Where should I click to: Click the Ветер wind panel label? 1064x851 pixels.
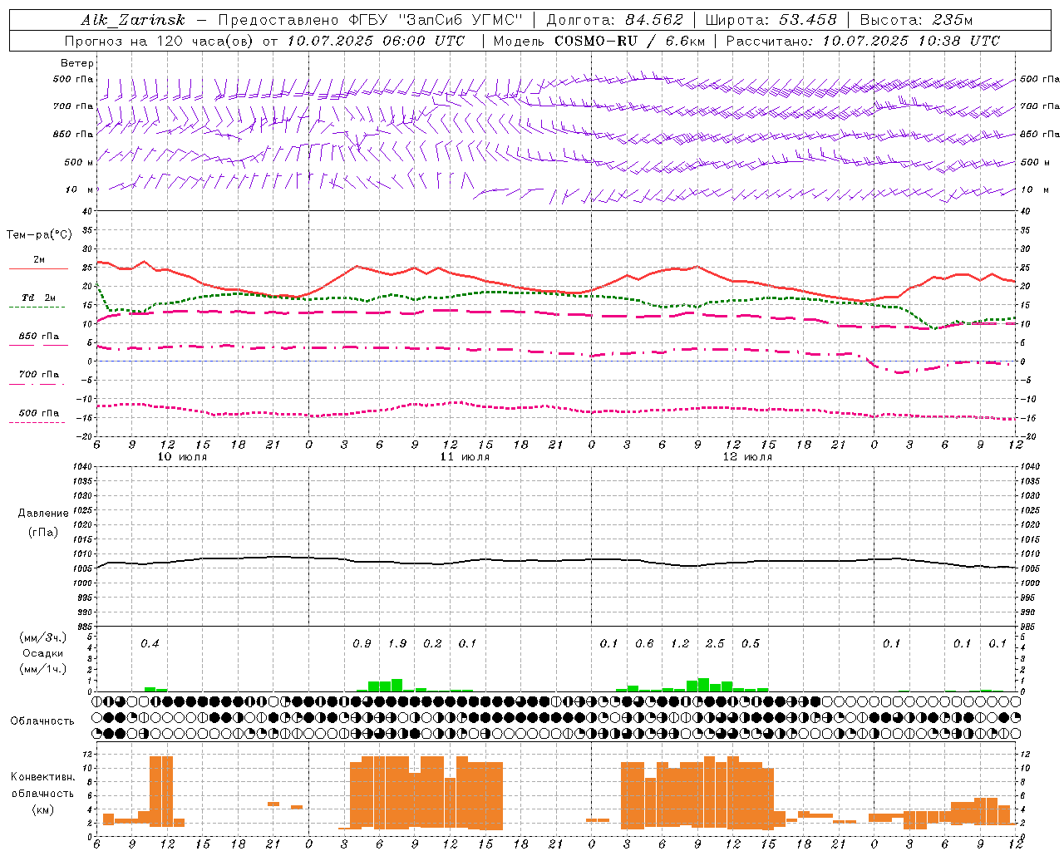[x=77, y=63]
